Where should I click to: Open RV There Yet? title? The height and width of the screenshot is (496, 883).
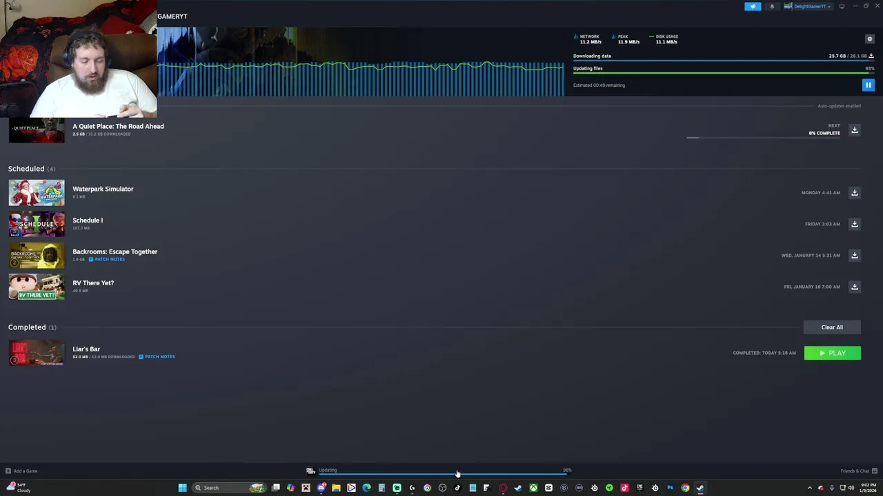tap(93, 283)
